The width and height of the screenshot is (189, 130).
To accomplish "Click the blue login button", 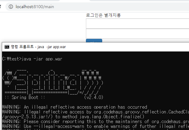I will point(94,41).
